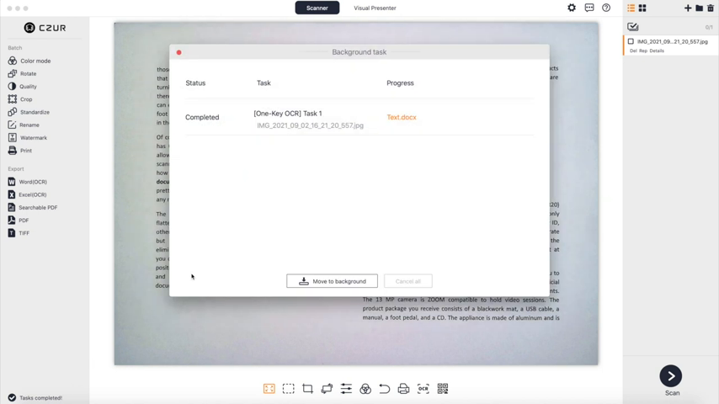Open help with the question mark icon
Image resolution: width=719 pixels, height=404 pixels.
(606, 8)
